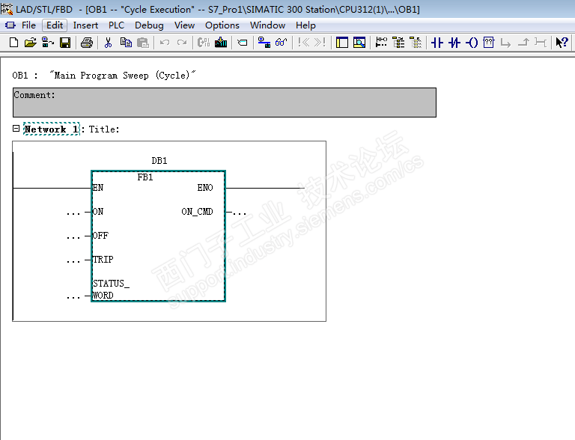The image size is (575, 440).
Task: Click the previous error marker icon
Action: (x=304, y=43)
